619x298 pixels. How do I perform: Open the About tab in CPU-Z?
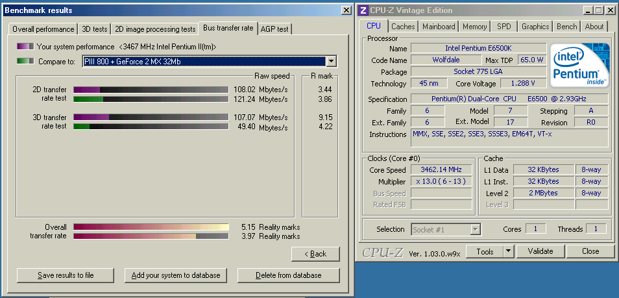pos(594,27)
